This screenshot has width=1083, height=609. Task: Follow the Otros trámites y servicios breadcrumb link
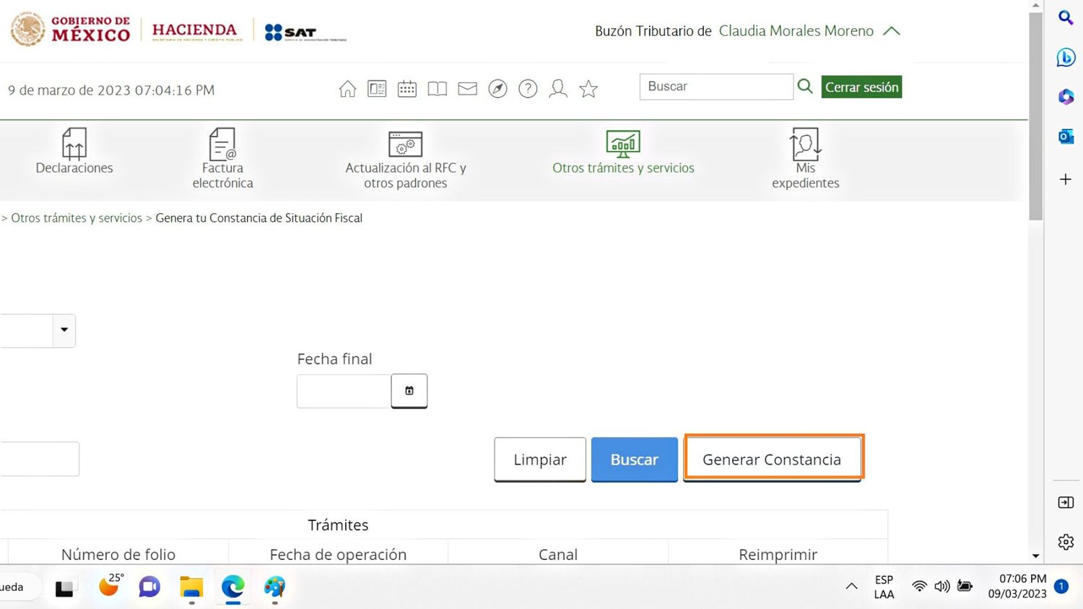click(x=77, y=218)
